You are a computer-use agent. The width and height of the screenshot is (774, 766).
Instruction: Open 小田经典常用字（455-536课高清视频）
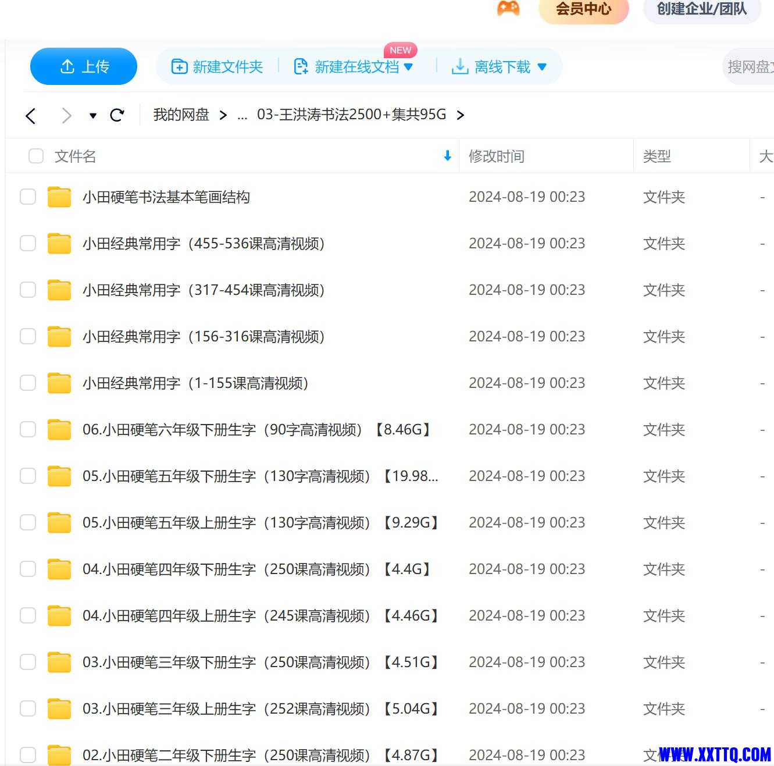(204, 244)
